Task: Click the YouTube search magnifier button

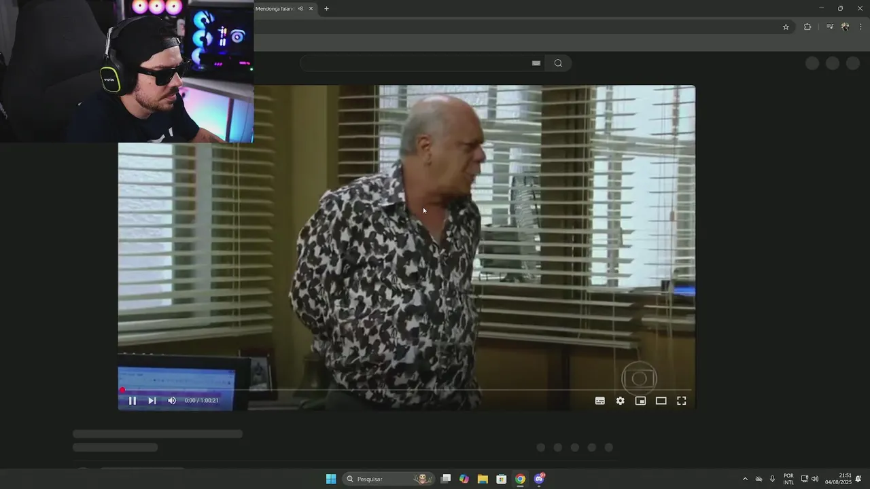Action: tap(558, 63)
